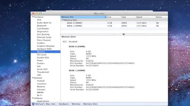
Task: Click the pane split divider handle
Action: point(114,34)
